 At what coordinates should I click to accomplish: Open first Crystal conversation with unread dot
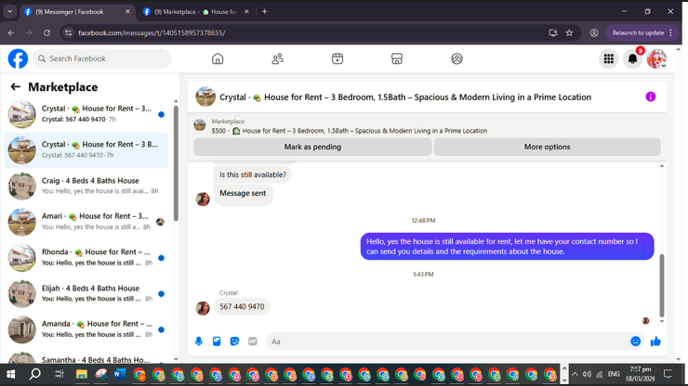[x=86, y=114]
